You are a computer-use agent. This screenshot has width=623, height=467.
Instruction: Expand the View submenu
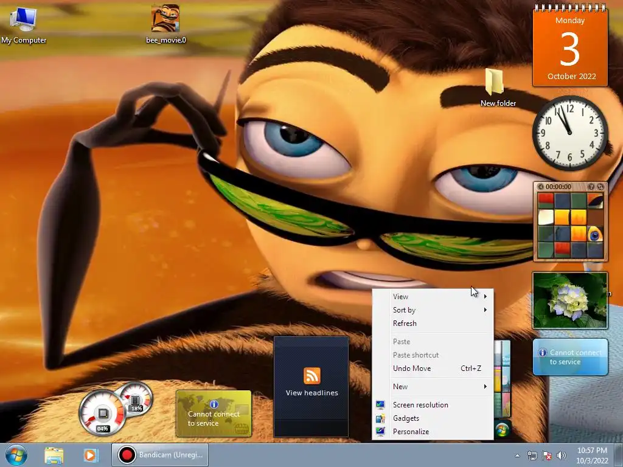pos(433,297)
